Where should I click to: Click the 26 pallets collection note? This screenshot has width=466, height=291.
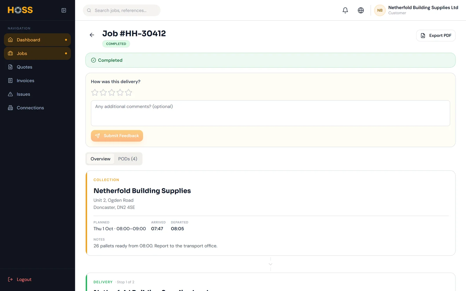(155, 246)
